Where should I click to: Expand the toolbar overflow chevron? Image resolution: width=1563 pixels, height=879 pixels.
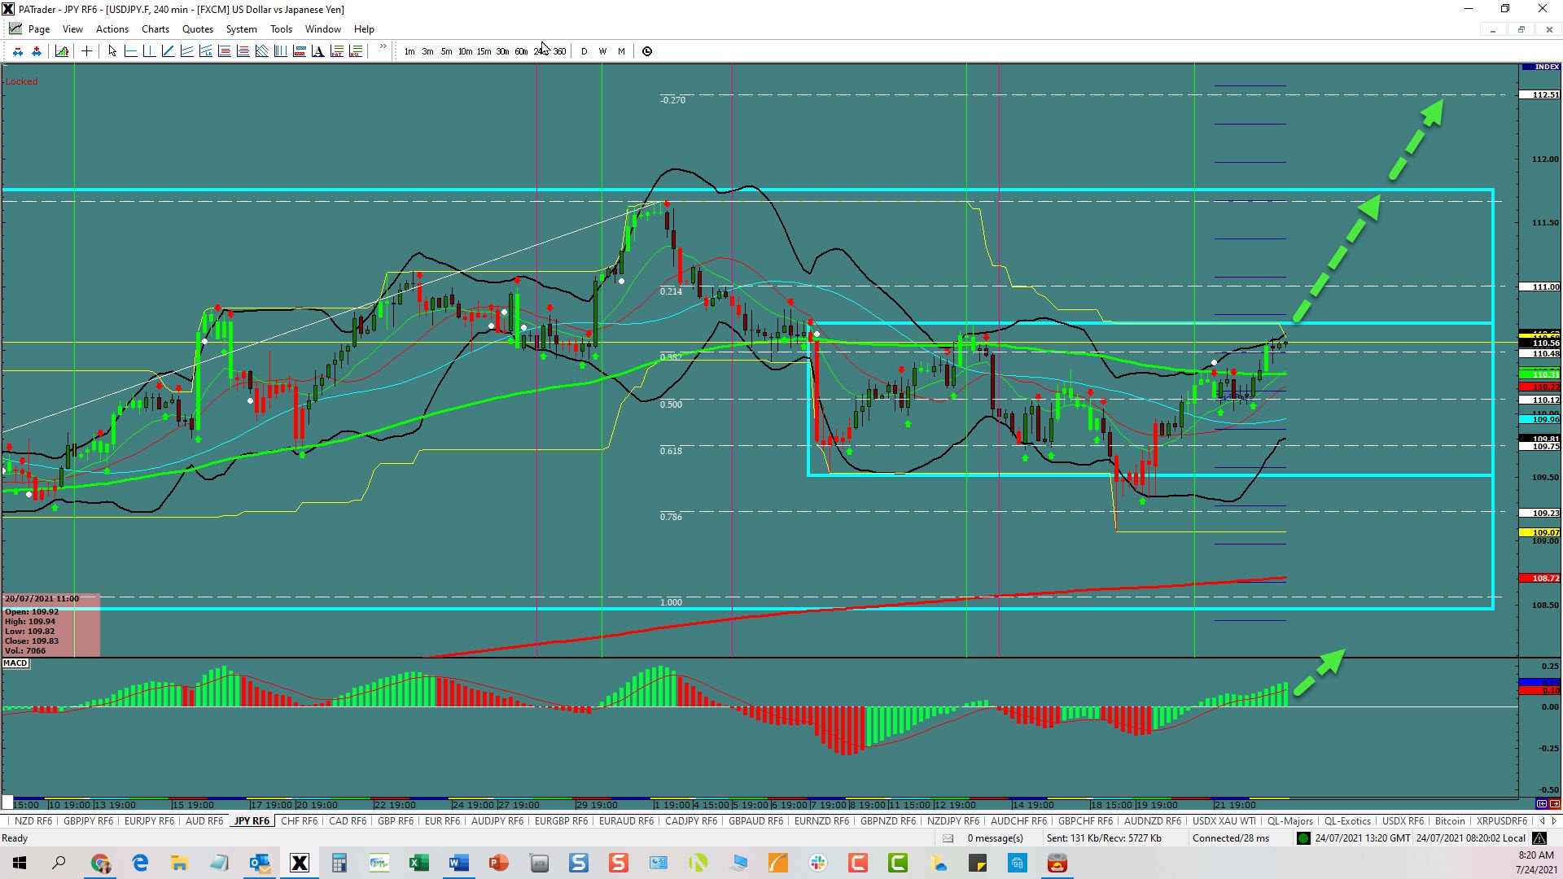(383, 47)
